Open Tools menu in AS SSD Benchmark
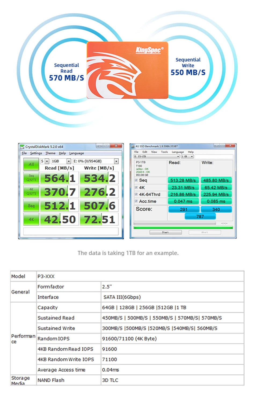Image resolution: width=255 pixels, height=395 pixels. point(164,152)
